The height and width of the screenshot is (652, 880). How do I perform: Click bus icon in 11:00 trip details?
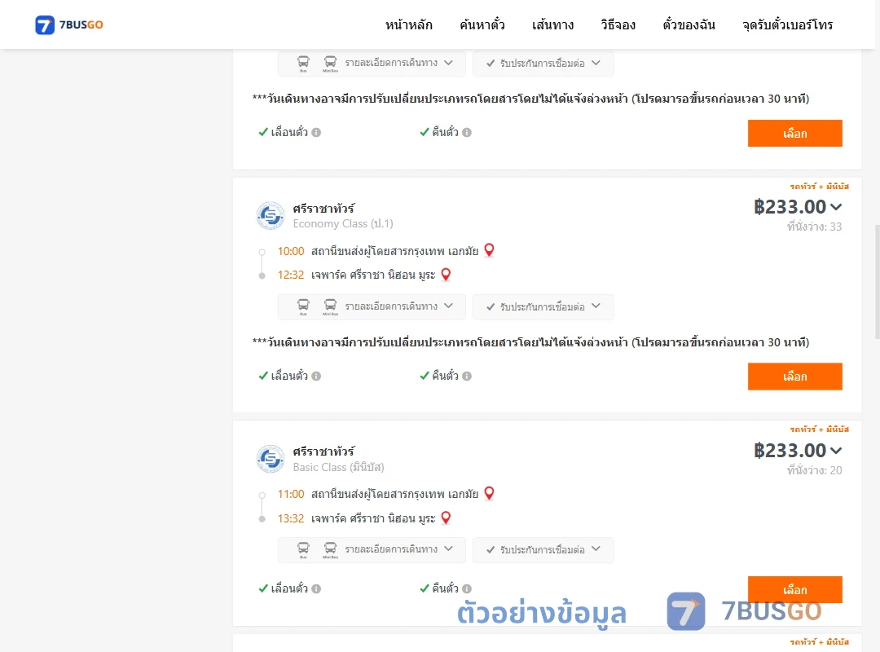point(303,549)
